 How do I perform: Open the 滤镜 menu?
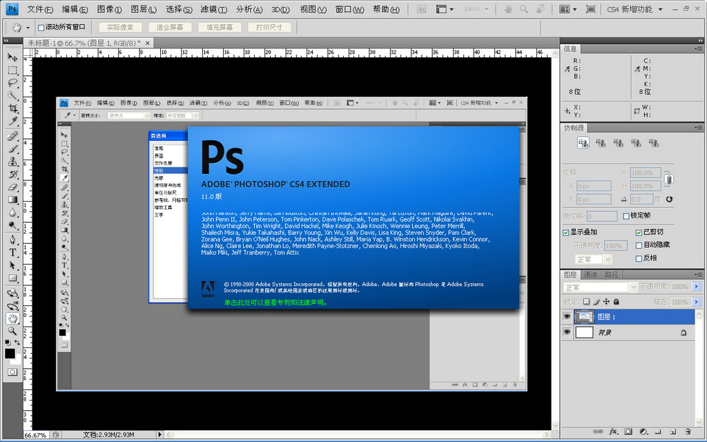[214, 9]
